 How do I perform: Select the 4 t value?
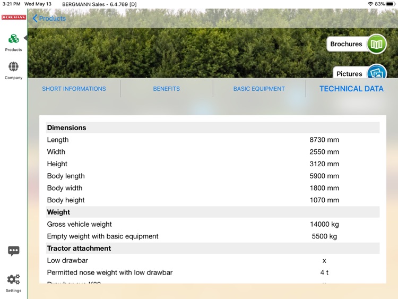click(324, 272)
